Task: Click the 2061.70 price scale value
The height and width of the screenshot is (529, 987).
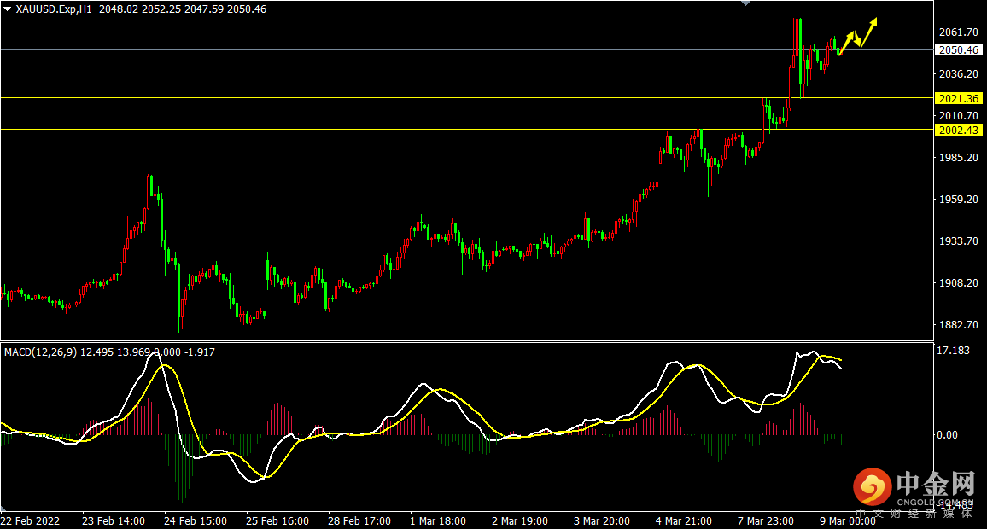Action: 958,32
